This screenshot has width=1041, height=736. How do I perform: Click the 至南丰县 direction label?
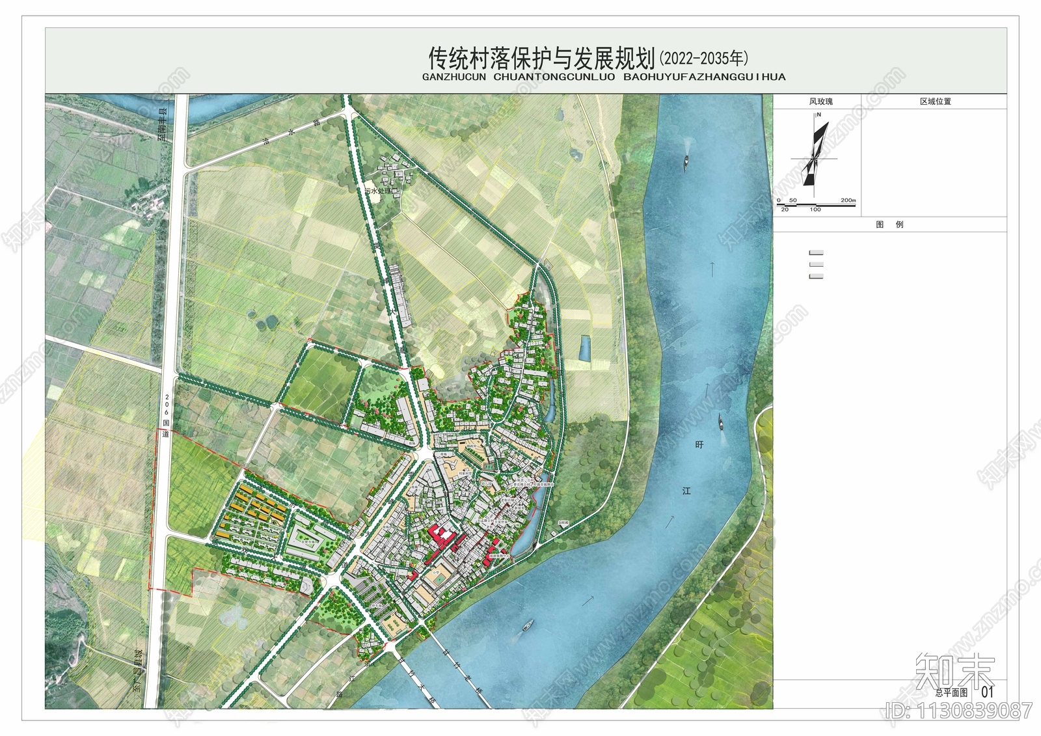coord(163,124)
